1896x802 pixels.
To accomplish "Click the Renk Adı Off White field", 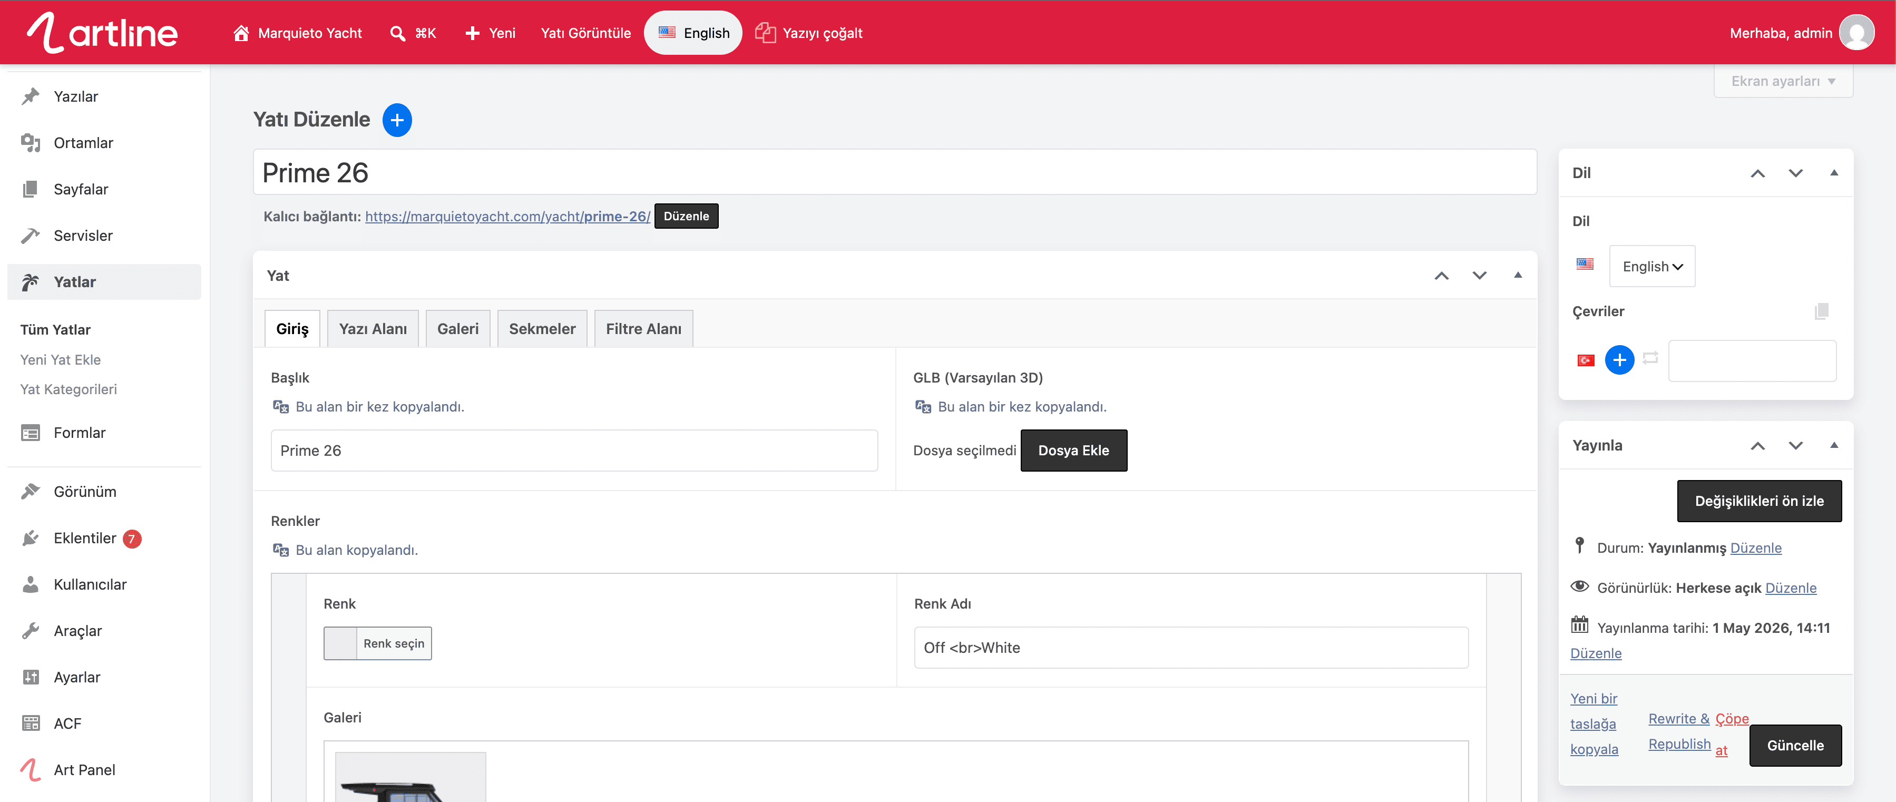I will click(x=1191, y=648).
